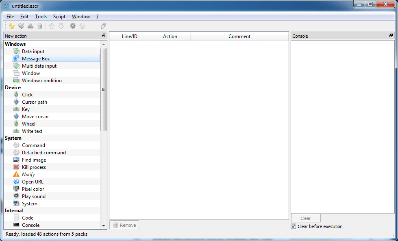Click the edit action pencil toolbar icon
This screenshot has width=398, height=241.
tap(20, 26)
